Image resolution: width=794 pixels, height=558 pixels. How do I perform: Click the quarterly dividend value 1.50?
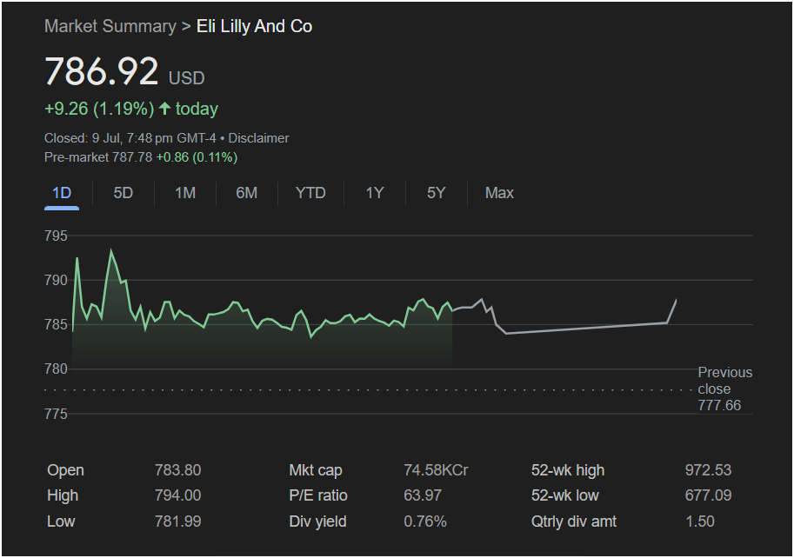tap(700, 521)
